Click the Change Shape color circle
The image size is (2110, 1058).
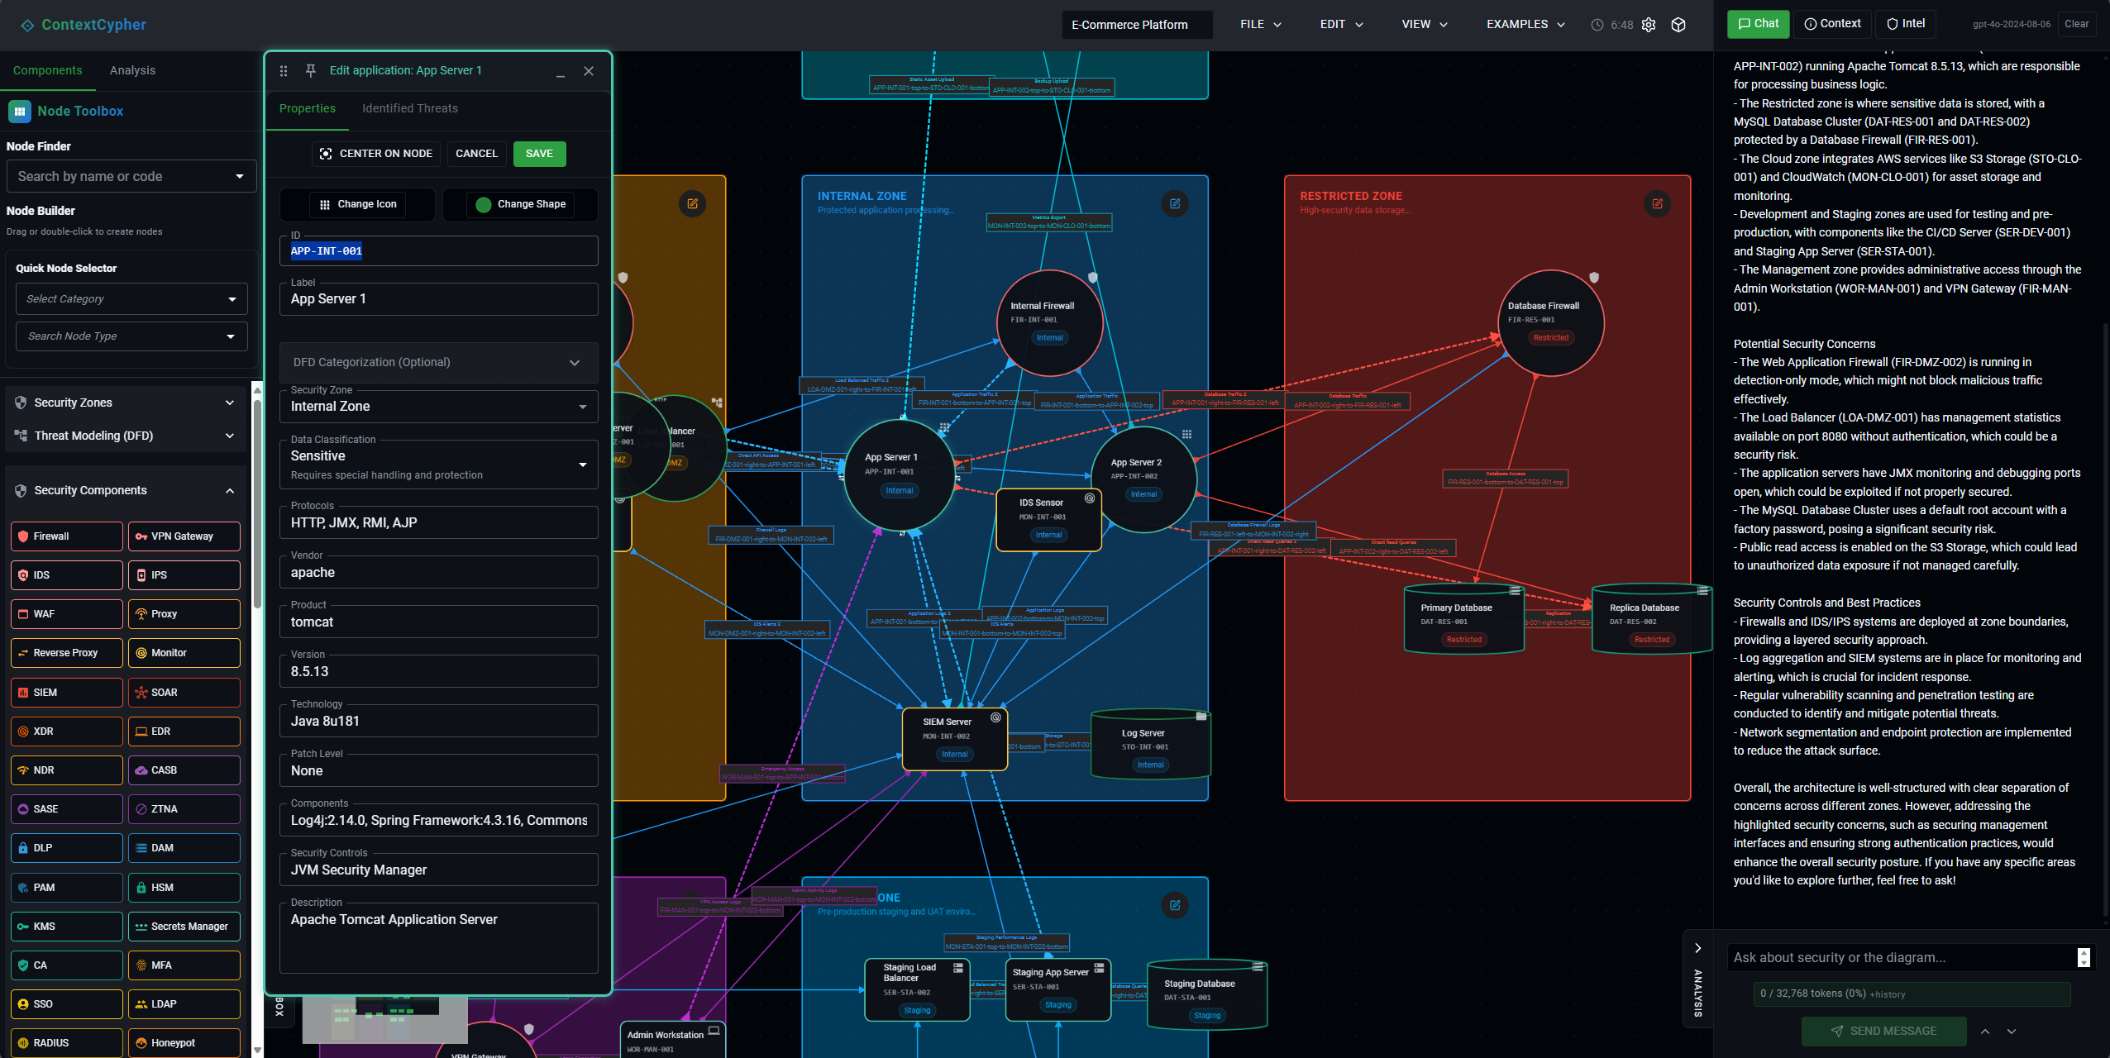click(484, 204)
